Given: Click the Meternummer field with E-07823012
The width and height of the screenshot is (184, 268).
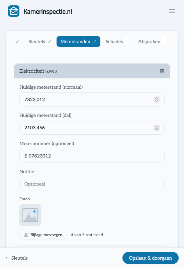Looking at the screenshot, I should point(92,156).
